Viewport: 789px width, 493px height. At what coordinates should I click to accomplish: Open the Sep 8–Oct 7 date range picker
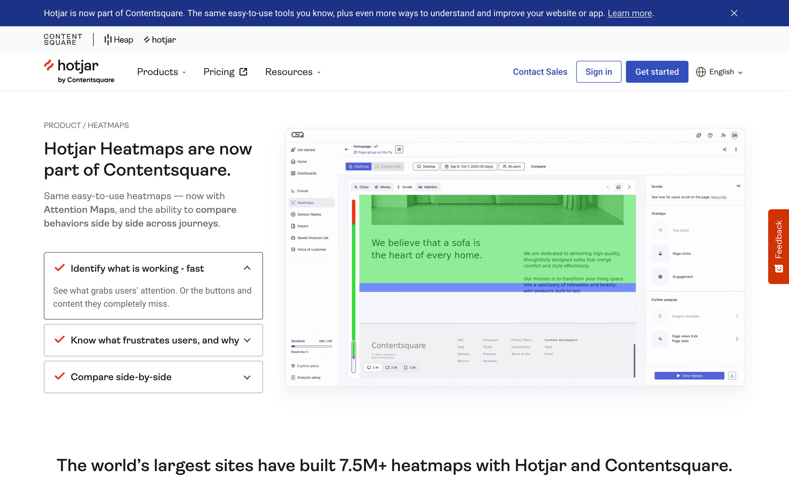pos(468,166)
